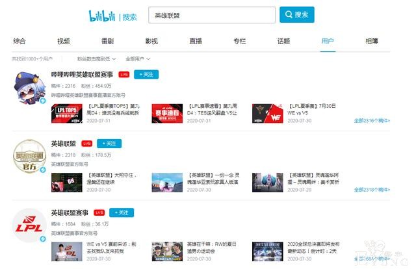Open the 英雄联盟 official user name link

(x=64, y=144)
